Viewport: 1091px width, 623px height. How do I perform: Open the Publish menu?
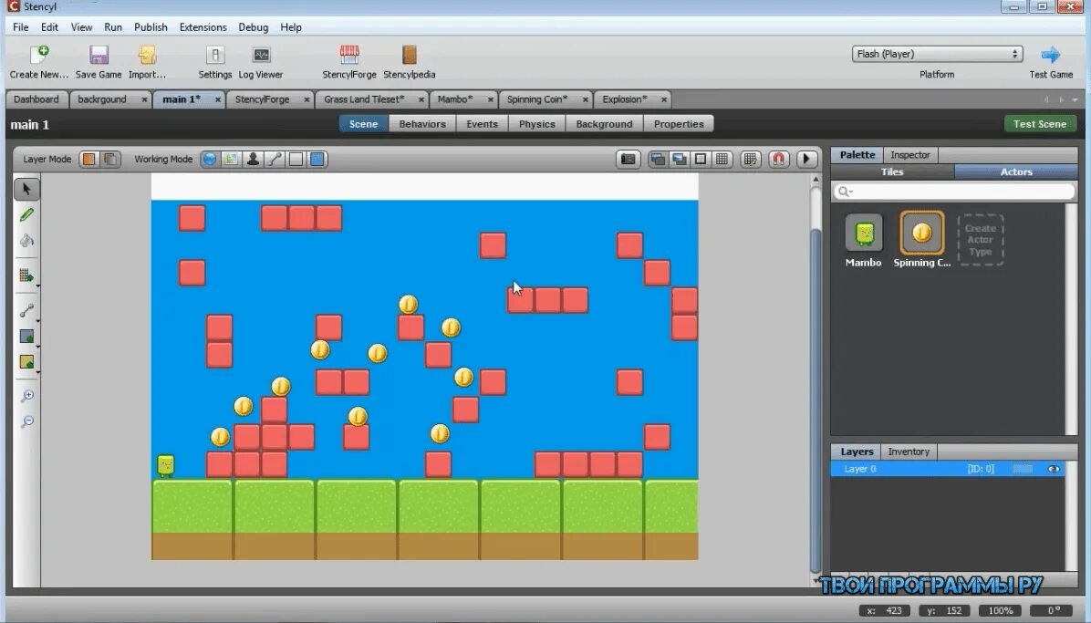(x=151, y=27)
